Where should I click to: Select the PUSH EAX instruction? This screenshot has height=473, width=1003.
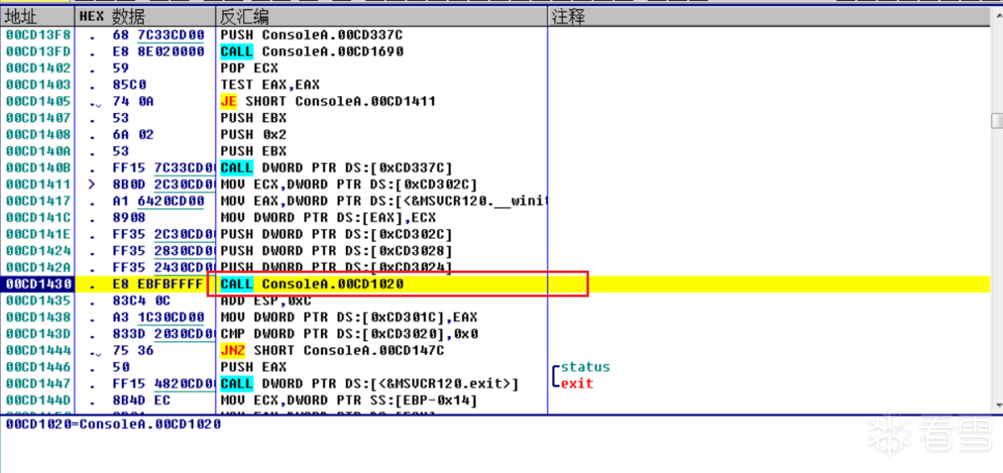(x=253, y=367)
